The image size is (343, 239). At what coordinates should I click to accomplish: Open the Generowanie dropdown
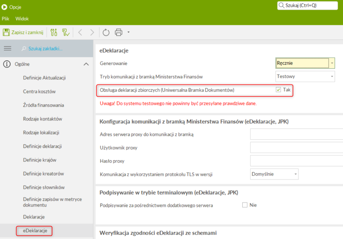point(332,63)
